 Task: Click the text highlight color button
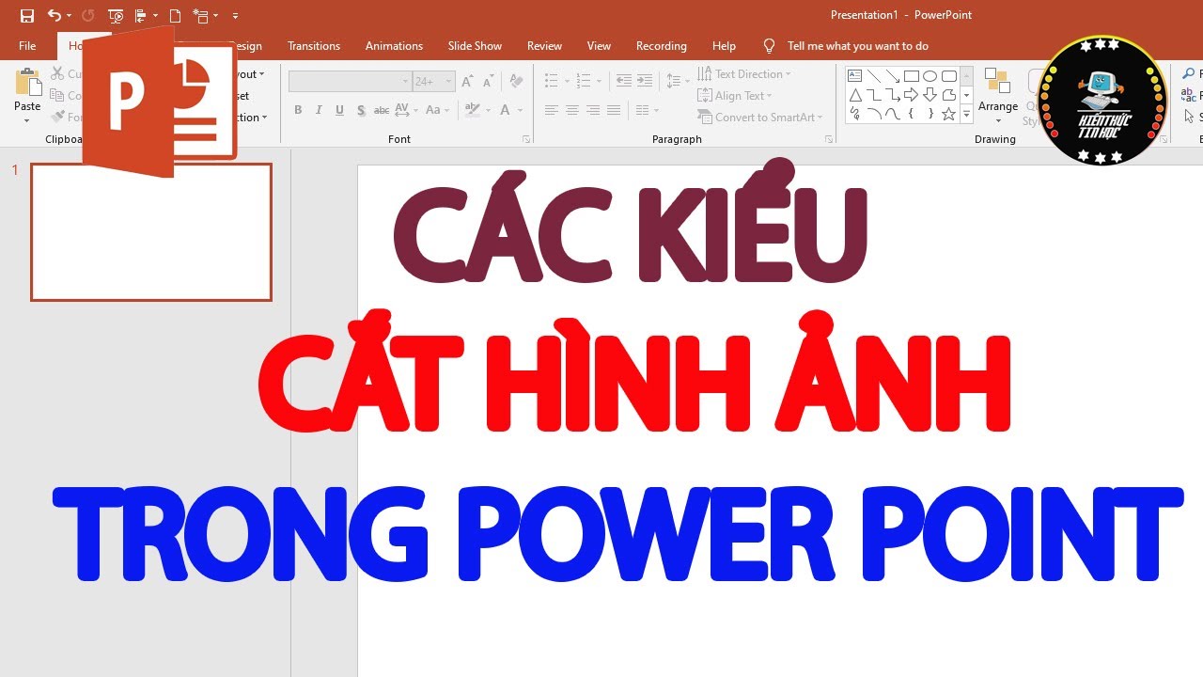point(471,110)
